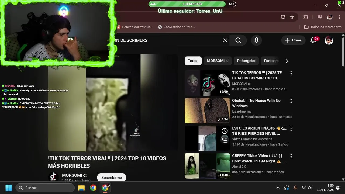The height and width of the screenshot is (194, 345).
Task: Open Chrome media controls icon
Action: tap(320, 17)
